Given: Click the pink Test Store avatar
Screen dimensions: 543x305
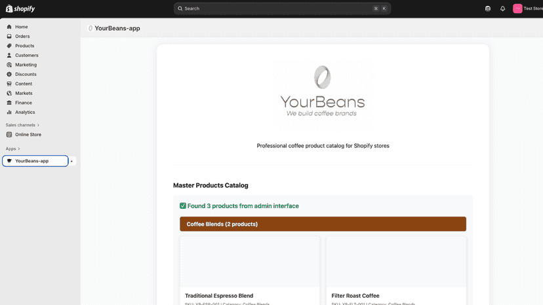Looking at the screenshot, I should point(517,9).
